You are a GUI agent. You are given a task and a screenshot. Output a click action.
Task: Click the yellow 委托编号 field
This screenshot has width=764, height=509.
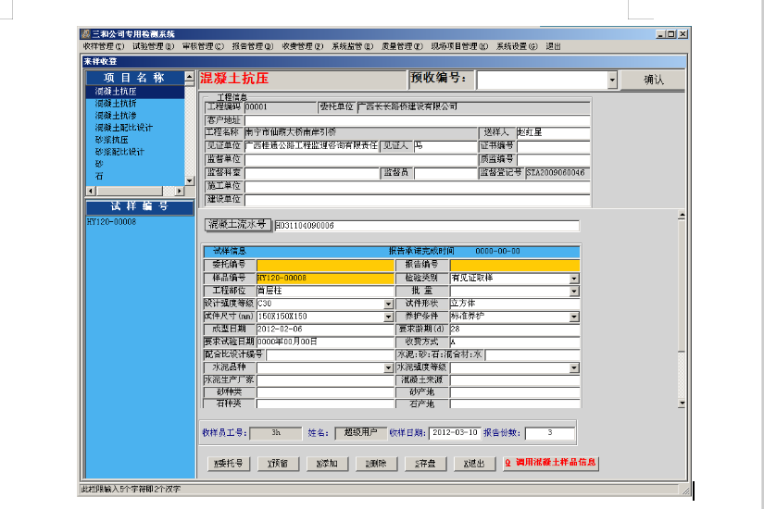click(325, 265)
